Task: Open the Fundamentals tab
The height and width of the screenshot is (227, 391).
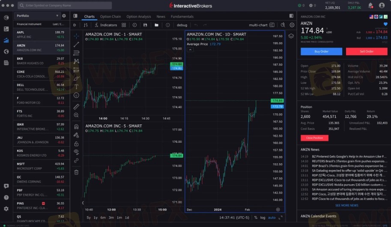Action: [182, 17]
